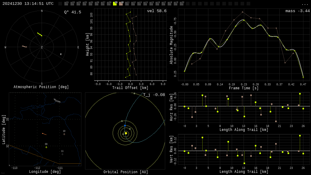This screenshot has height=175, width=311.
Task: Click the yellow station 09 cross on map
Action: pyautogui.click(x=46, y=147)
